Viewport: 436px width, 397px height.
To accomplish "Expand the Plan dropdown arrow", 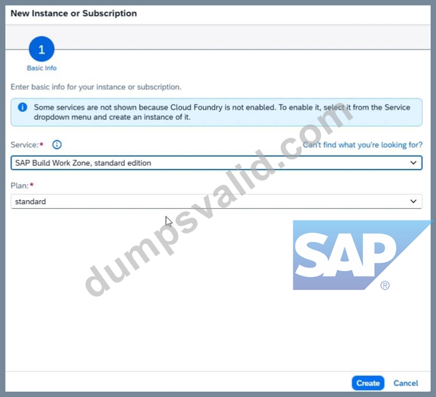I will (413, 201).
